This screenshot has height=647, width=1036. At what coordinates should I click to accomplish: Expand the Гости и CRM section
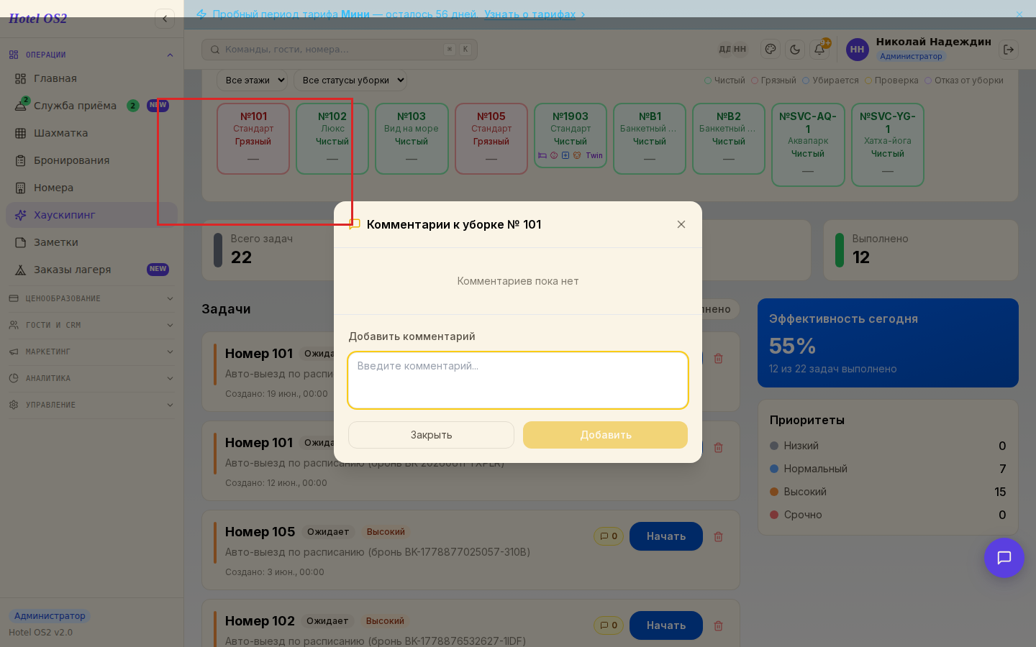91,325
